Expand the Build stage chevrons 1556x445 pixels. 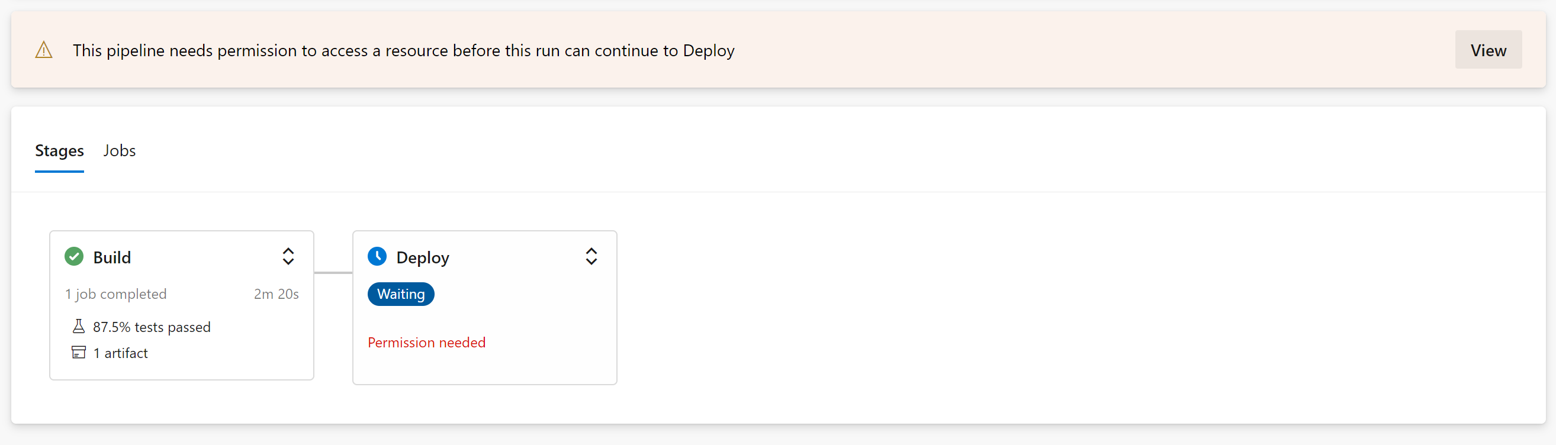(288, 257)
